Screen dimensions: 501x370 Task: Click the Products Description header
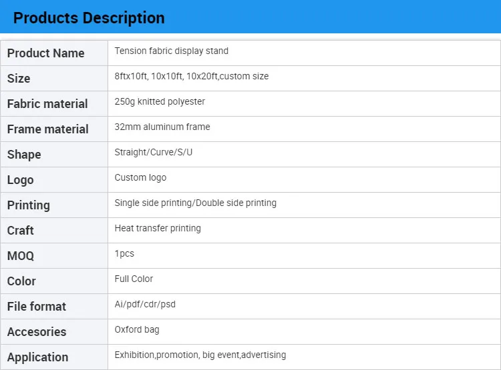(x=89, y=18)
